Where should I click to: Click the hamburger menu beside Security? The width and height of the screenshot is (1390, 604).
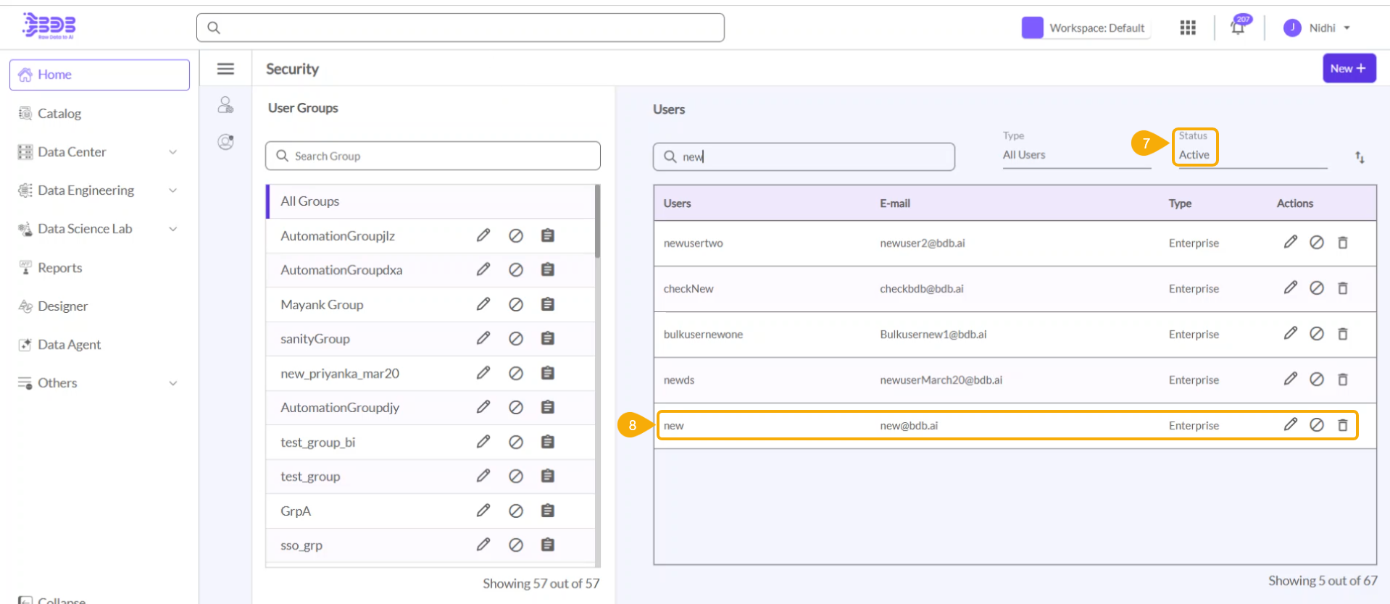coord(225,69)
